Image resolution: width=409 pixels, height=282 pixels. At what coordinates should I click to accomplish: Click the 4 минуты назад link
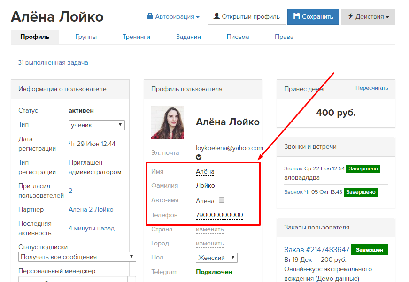coord(92,229)
